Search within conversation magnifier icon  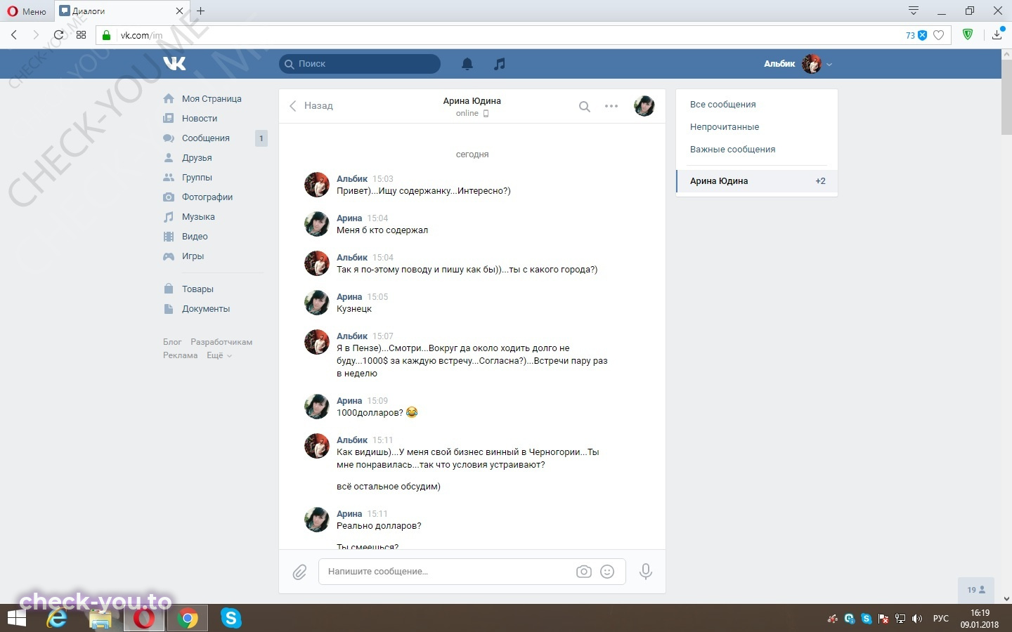[x=584, y=107]
